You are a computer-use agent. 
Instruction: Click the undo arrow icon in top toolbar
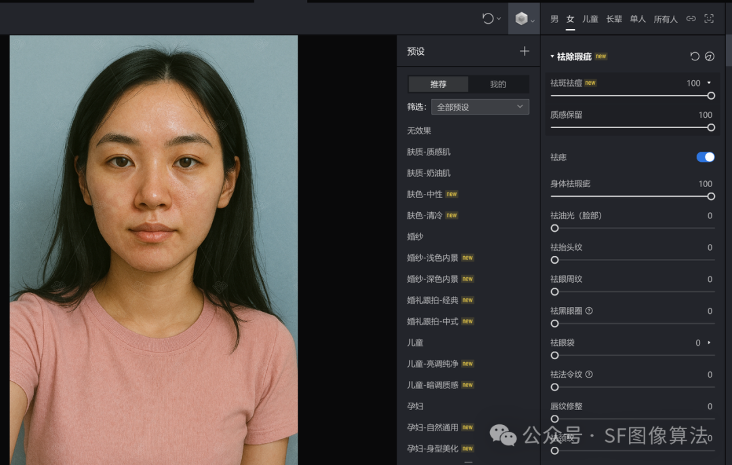pos(487,18)
